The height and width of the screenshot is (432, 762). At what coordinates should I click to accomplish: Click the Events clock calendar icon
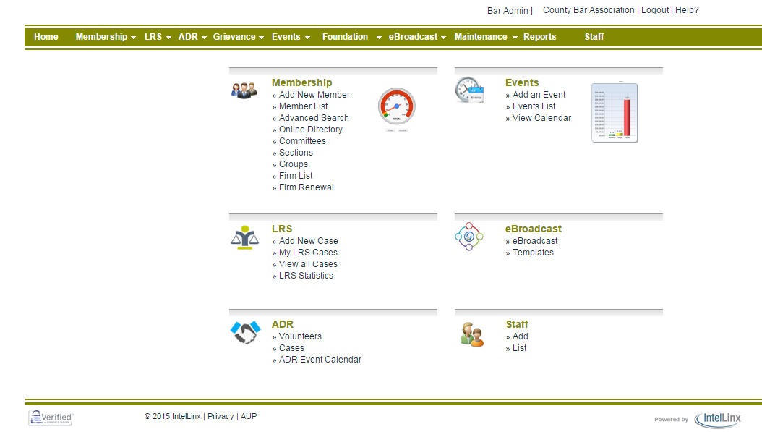tap(468, 90)
